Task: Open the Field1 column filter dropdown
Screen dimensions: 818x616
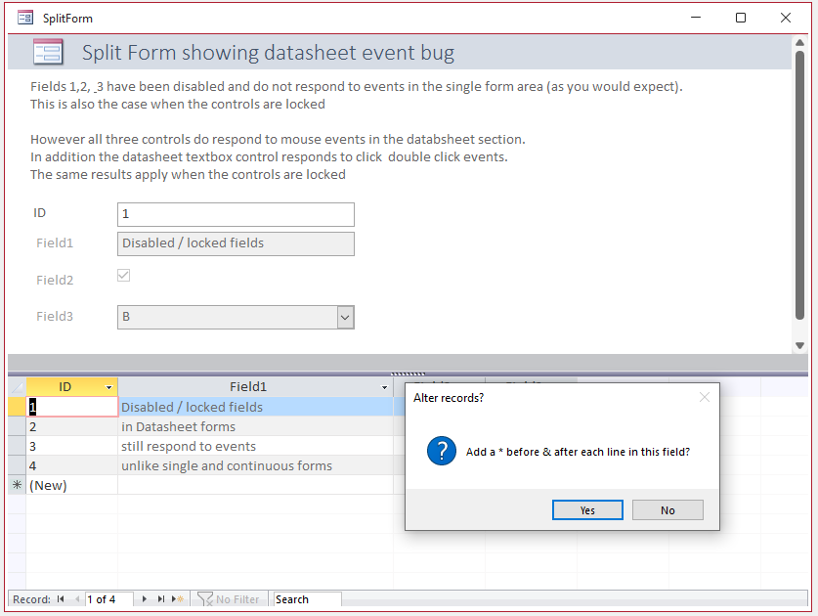Action: coord(384,387)
